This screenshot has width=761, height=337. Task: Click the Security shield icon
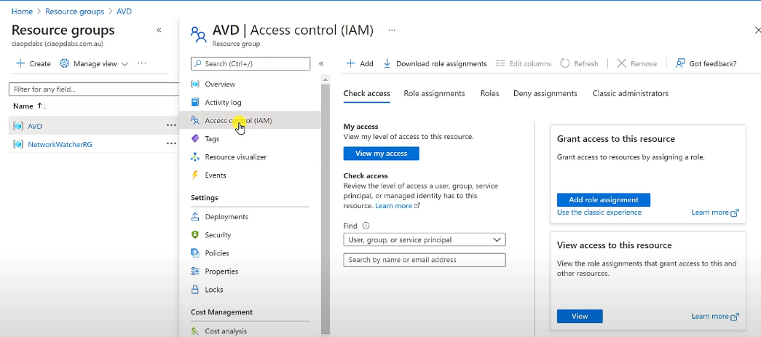(195, 234)
